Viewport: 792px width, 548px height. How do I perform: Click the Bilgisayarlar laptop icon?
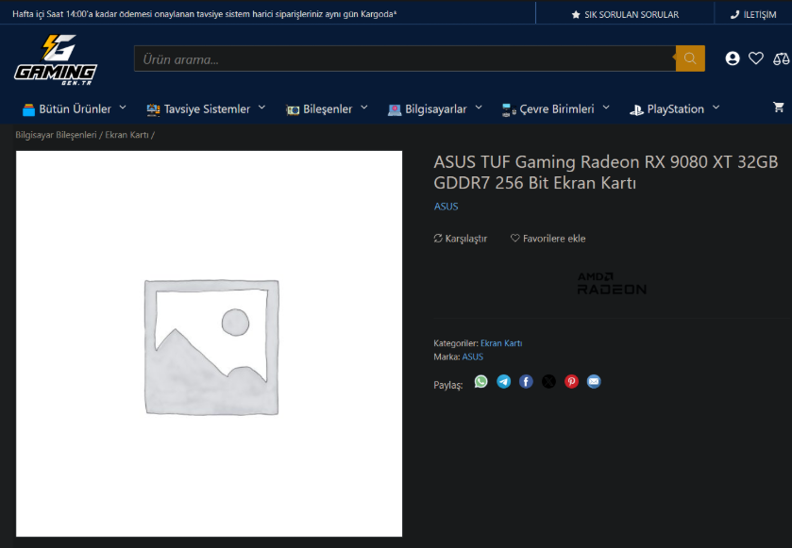click(x=395, y=109)
